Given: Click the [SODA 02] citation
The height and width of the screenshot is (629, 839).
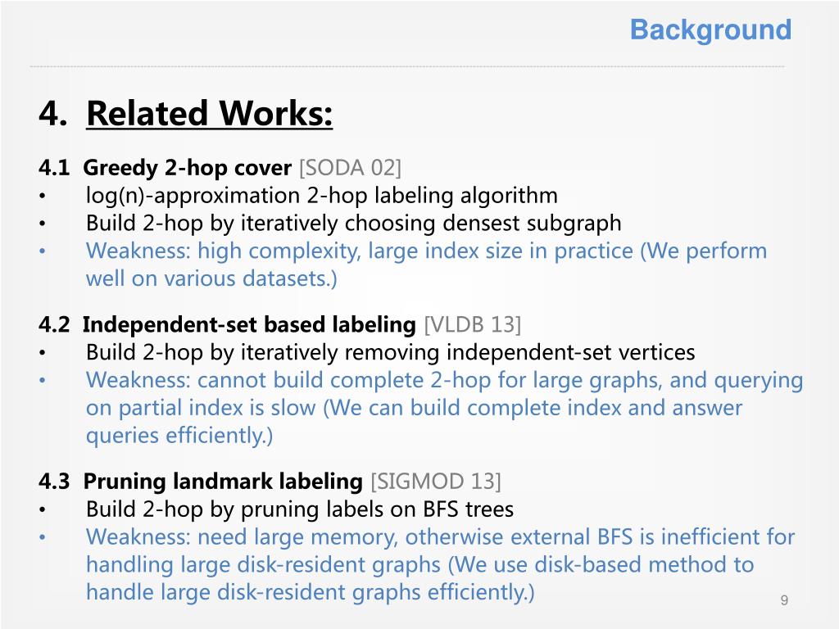Looking at the screenshot, I should 350,168.
